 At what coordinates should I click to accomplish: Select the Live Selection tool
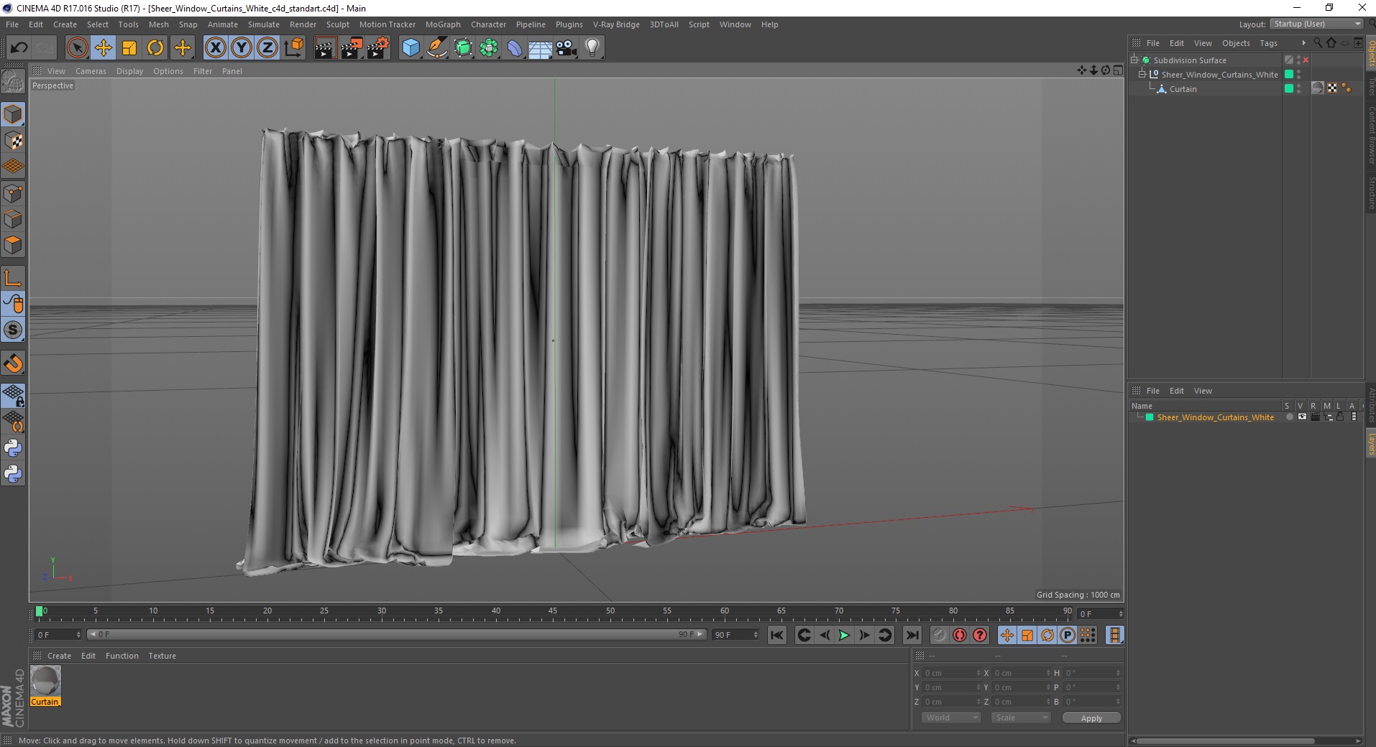(x=77, y=48)
